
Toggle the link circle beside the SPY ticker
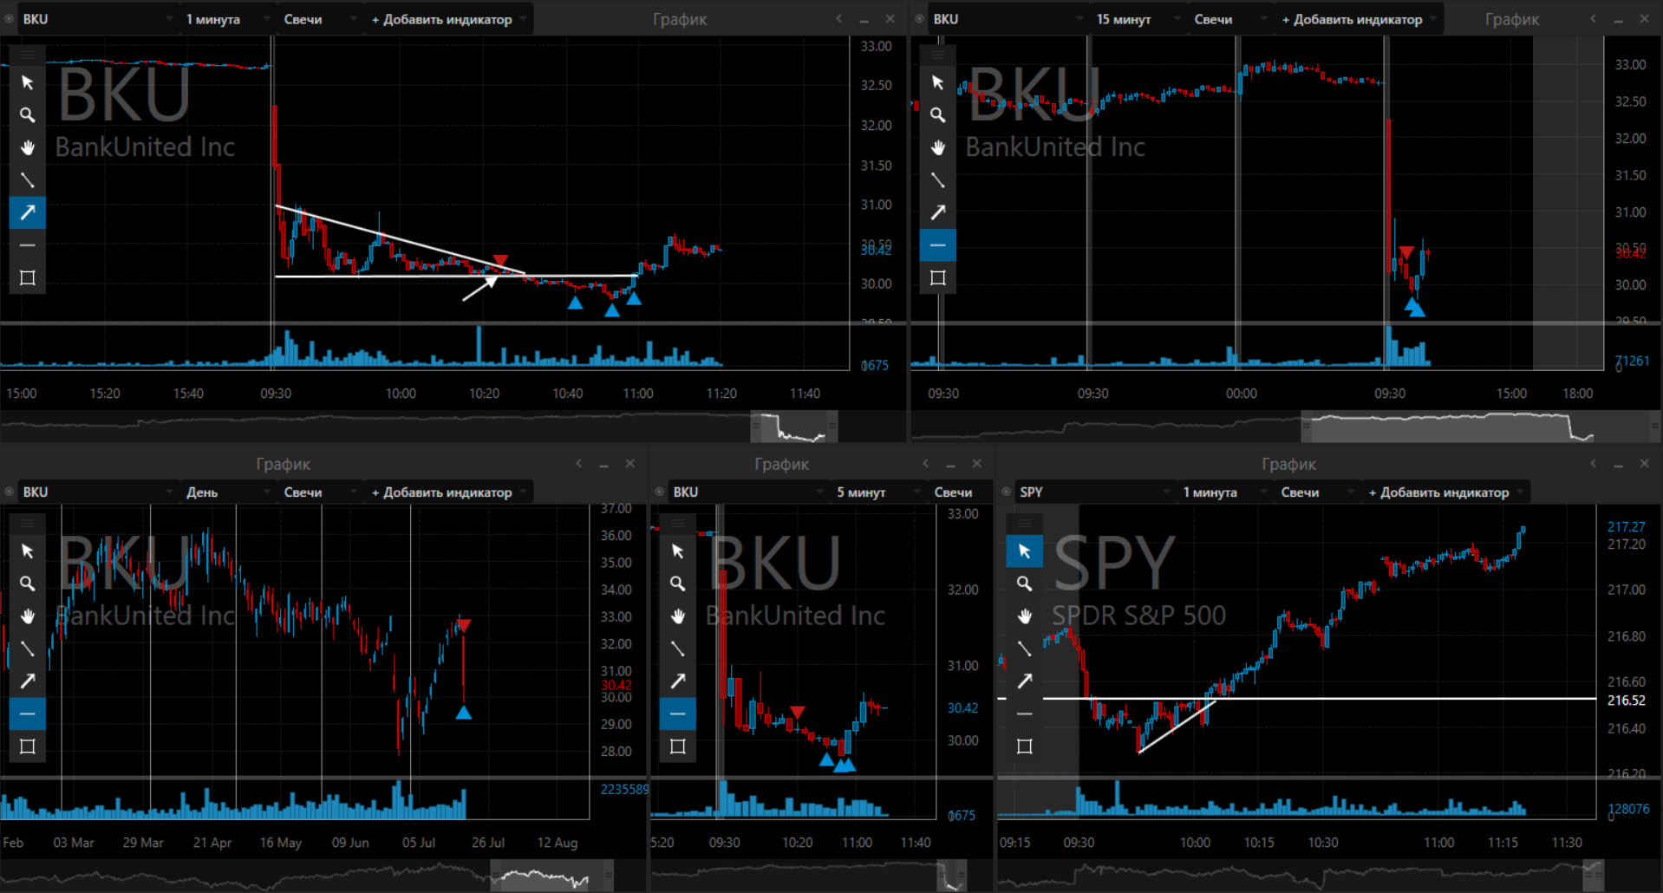[1007, 492]
